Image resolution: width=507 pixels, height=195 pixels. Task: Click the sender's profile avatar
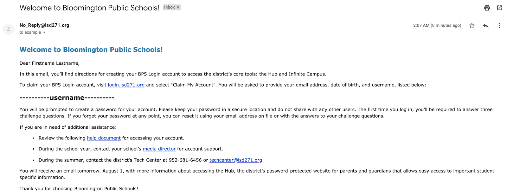[x=9, y=29]
